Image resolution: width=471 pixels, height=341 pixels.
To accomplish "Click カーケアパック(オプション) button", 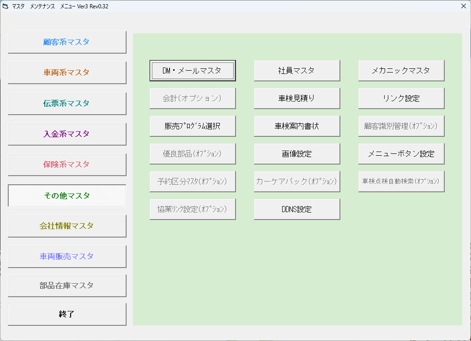I will pyautogui.click(x=297, y=181).
